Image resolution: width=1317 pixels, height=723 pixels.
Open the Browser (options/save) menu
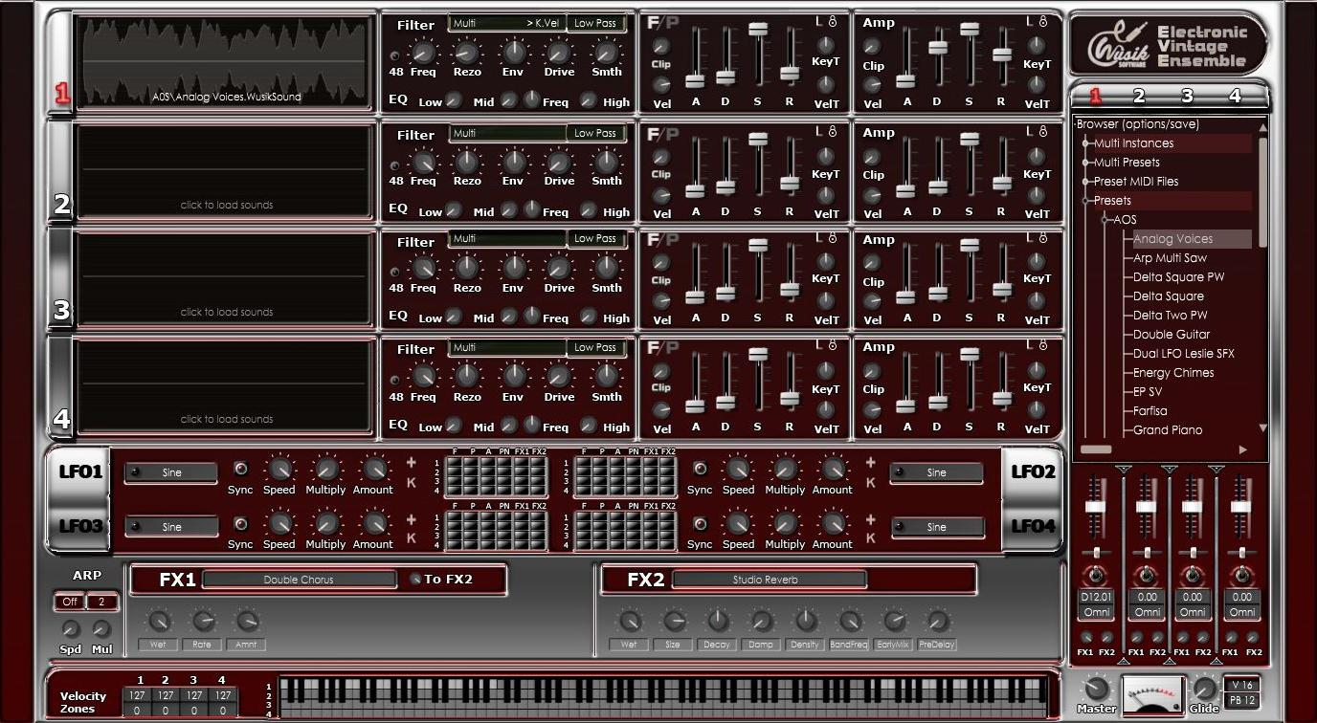click(1137, 124)
